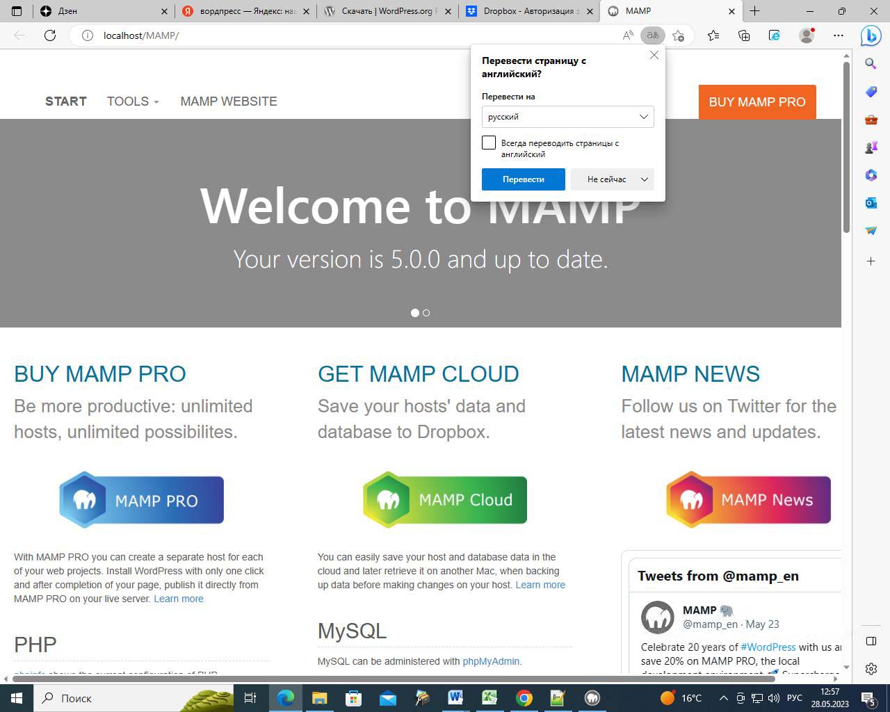Click the blue 'Перевести' button
This screenshot has width=890, height=712.
click(523, 179)
